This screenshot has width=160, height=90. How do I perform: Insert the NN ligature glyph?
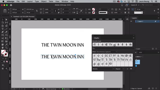point(122,56)
